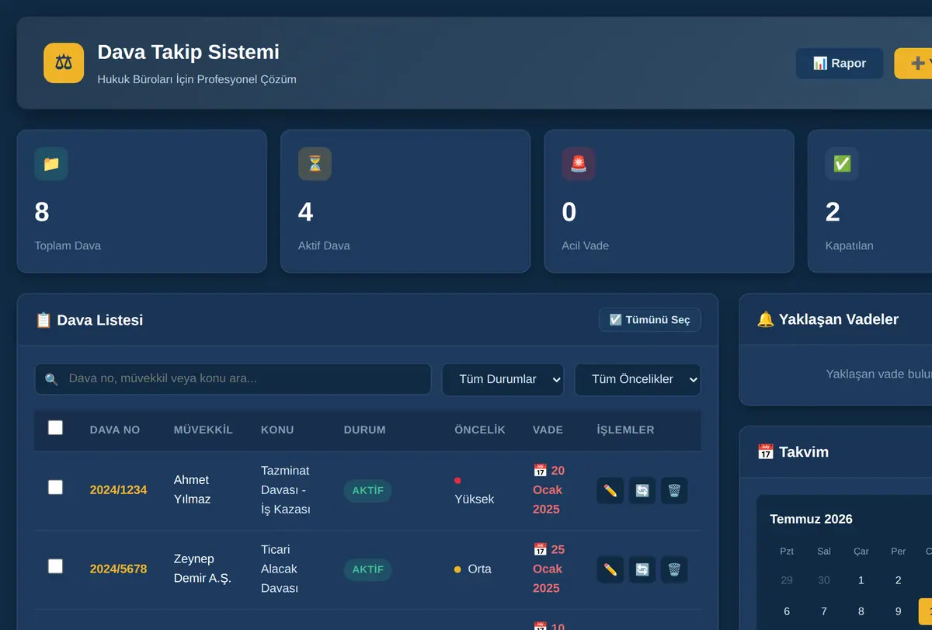
Task: Select day 8 in the Temmuz 2026 calendar
Action: [861, 611]
